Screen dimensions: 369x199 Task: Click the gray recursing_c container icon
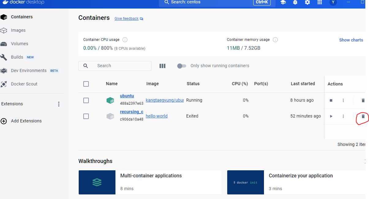pos(110,116)
